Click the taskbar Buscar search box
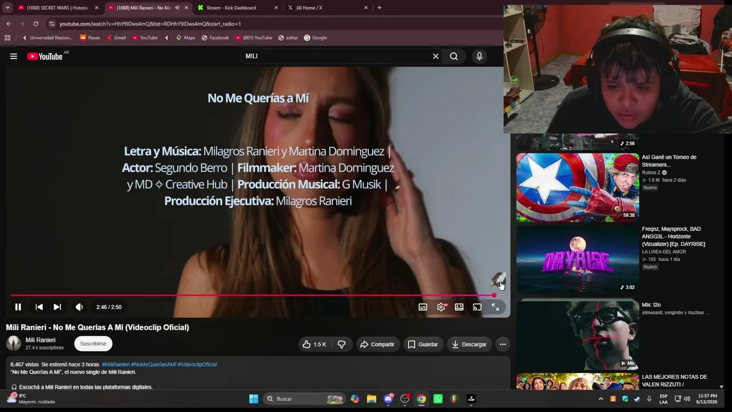Image resolution: width=732 pixels, height=412 pixels. point(305,399)
